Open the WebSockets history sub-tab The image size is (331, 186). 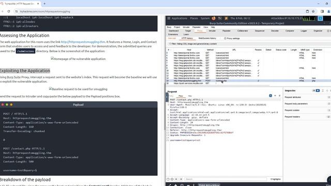click(x=207, y=38)
